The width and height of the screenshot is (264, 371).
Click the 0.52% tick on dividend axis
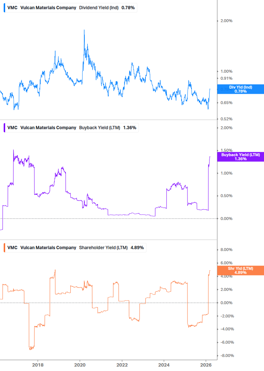pos(226,119)
